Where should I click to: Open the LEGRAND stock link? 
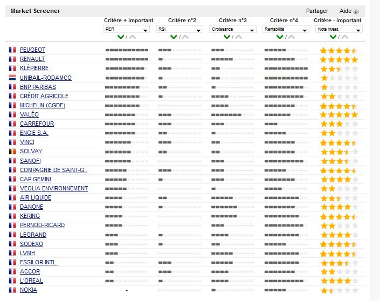click(x=33, y=235)
